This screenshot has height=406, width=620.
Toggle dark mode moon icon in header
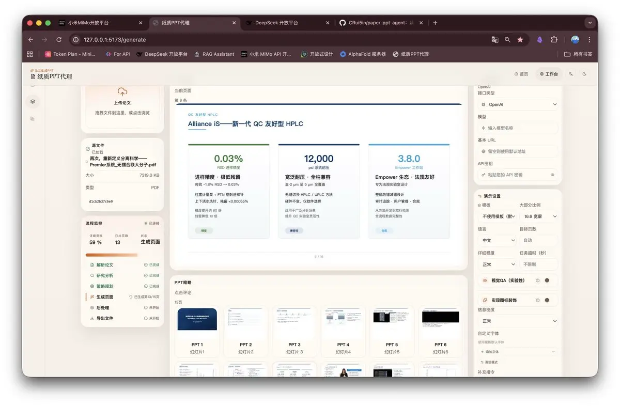[x=584, y=74]
